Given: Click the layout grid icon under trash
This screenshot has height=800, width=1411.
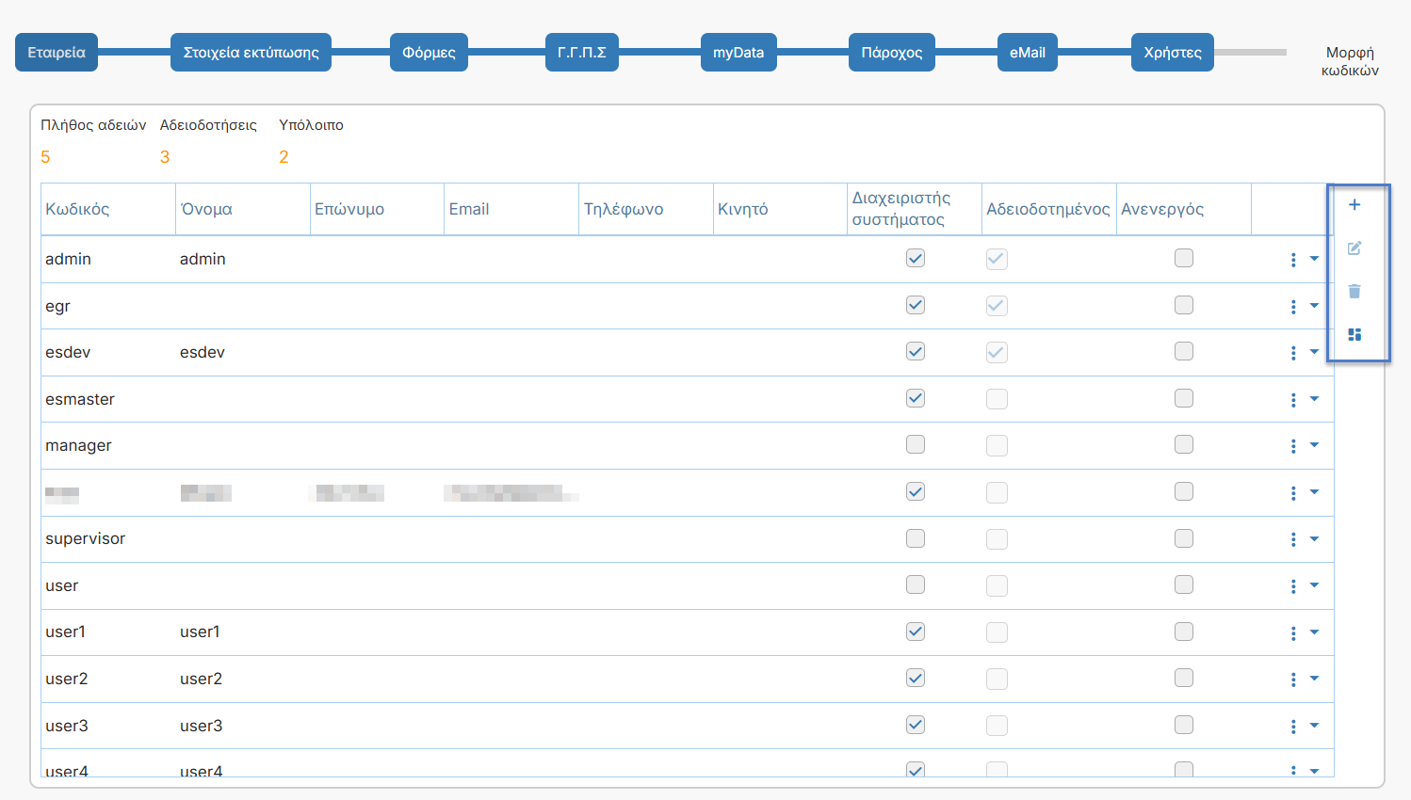Looking at the screenshot, I should tap(1354, 335).
